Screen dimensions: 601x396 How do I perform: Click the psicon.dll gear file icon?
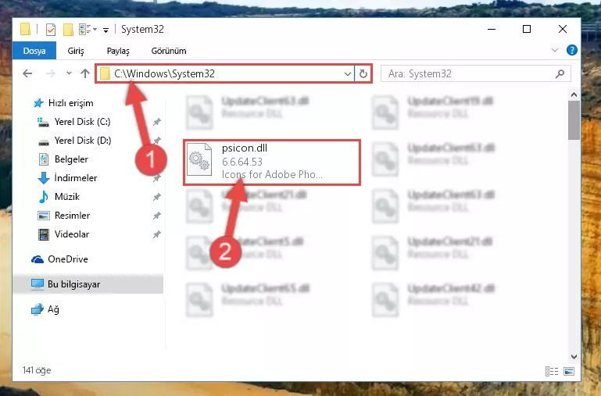[x=199, y=159]
